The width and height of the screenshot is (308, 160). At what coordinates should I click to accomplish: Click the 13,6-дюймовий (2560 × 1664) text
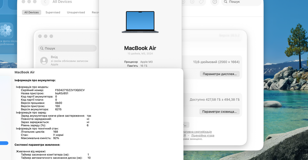pyautogui.click(x=216, y=62)
